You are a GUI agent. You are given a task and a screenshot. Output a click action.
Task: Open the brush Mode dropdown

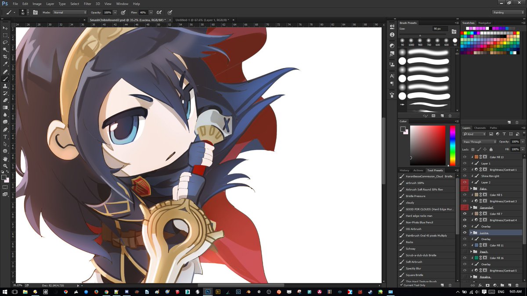point(69,12)
